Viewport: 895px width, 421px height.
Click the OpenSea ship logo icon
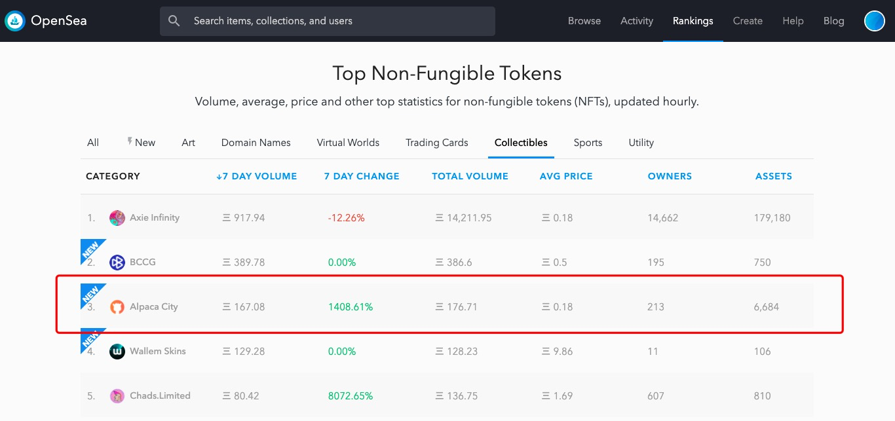coord(15,21)
